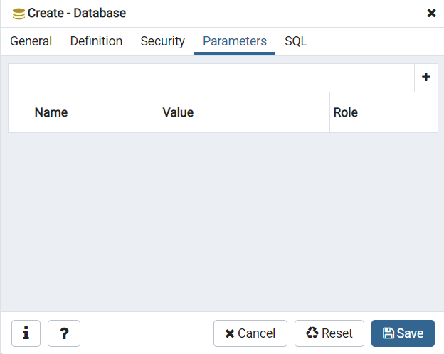Screen dimensions: 444x354
Task: Click the Name column header
Action: 95,112
